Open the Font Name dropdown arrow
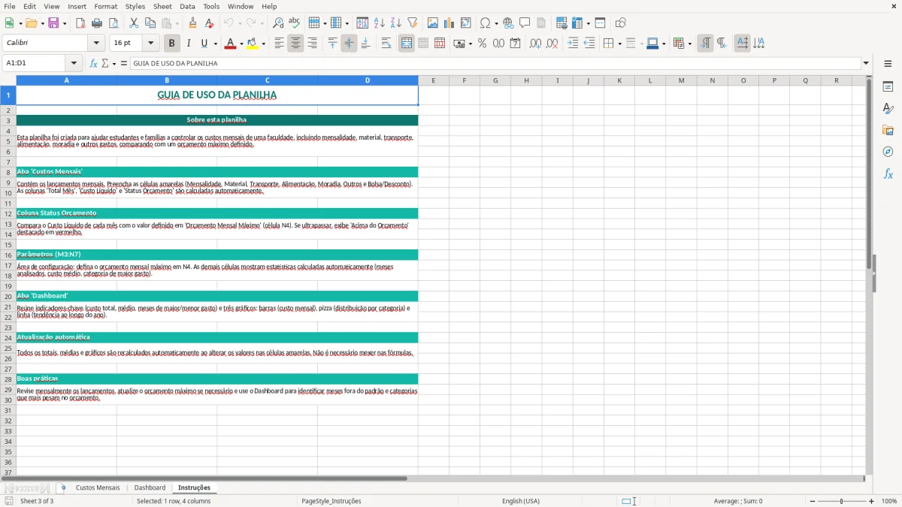This screenshot has width=902, height=507. point(96,44)
